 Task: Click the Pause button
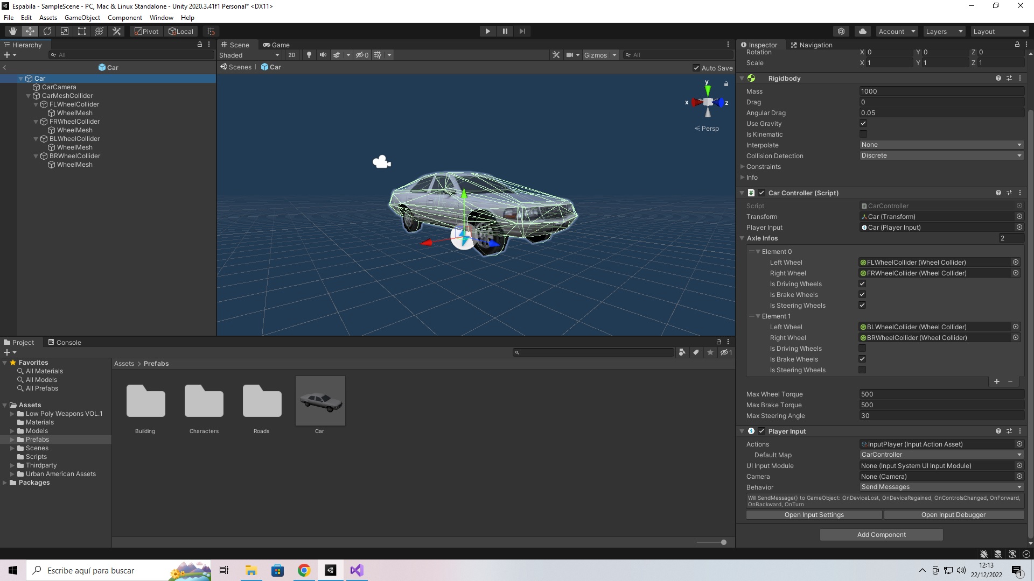pyautogui.click(x=505, y=31)
